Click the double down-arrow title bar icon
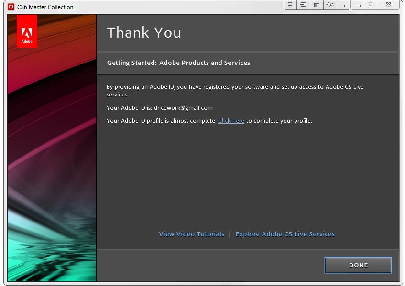The image size is (405, 286). [290, 5]
